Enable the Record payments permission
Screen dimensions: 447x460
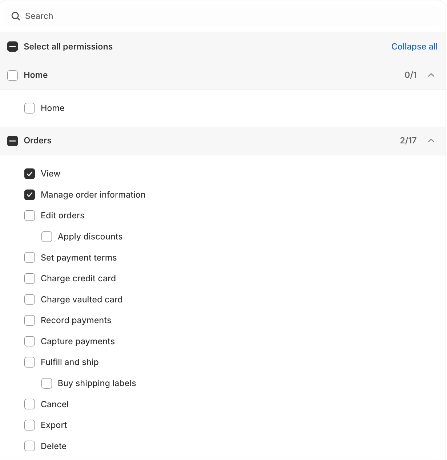click(30, 321)
